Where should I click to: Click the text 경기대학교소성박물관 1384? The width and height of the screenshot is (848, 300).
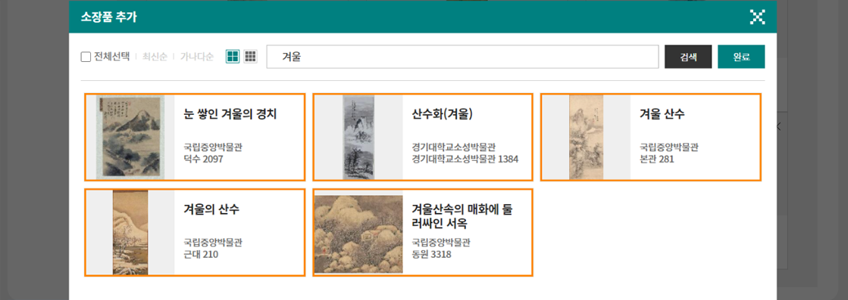(465, 159)
